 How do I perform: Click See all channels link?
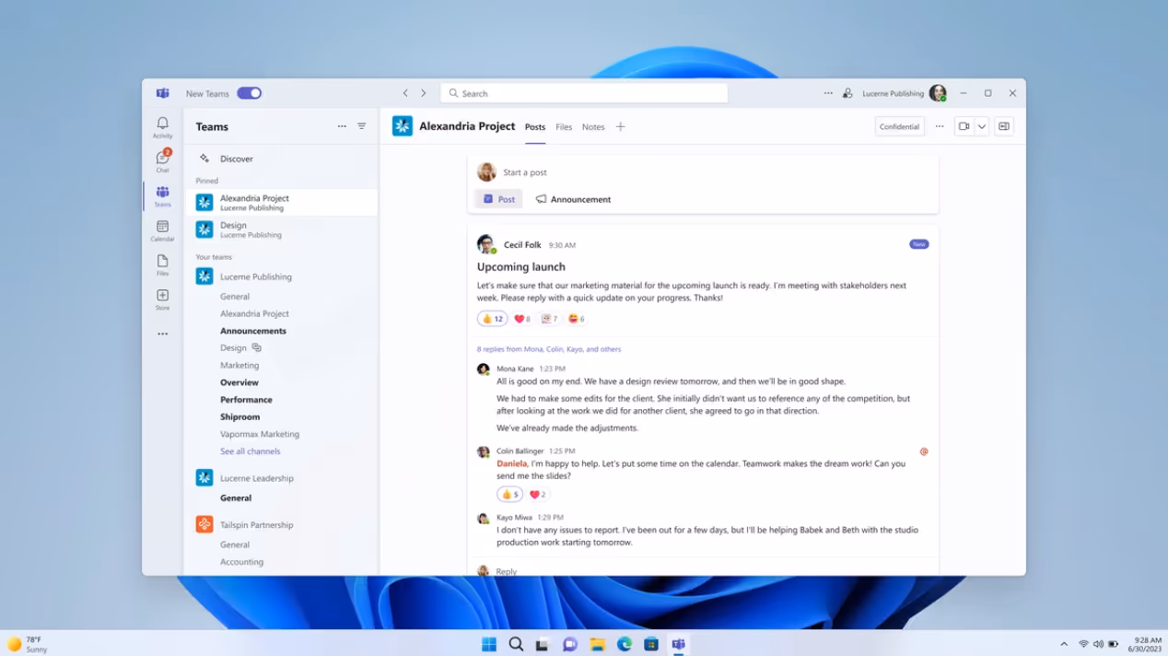(250, 451)
